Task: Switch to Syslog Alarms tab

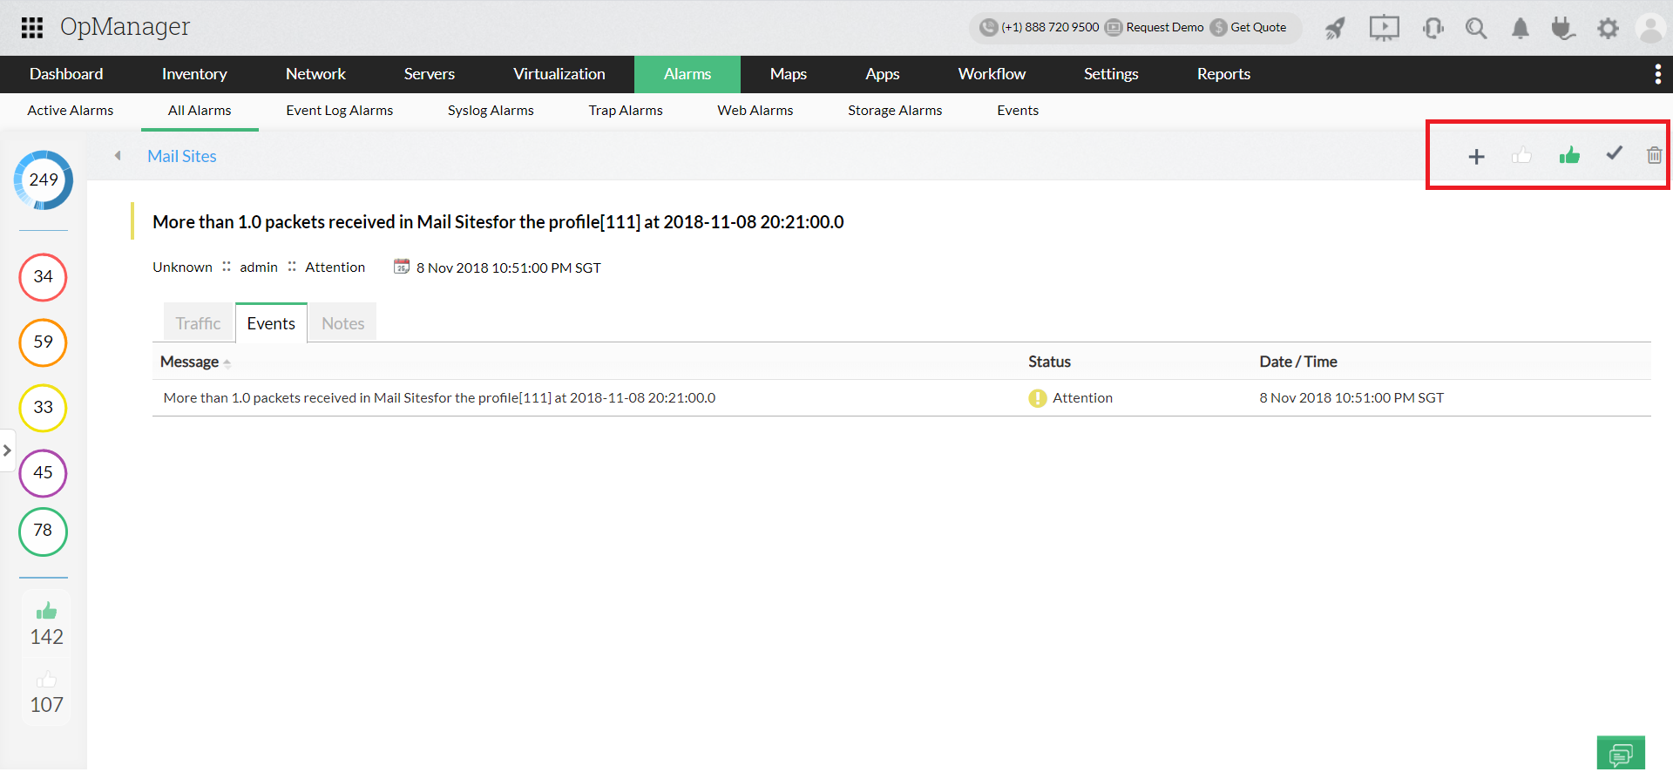Action: tap(491, 111)
